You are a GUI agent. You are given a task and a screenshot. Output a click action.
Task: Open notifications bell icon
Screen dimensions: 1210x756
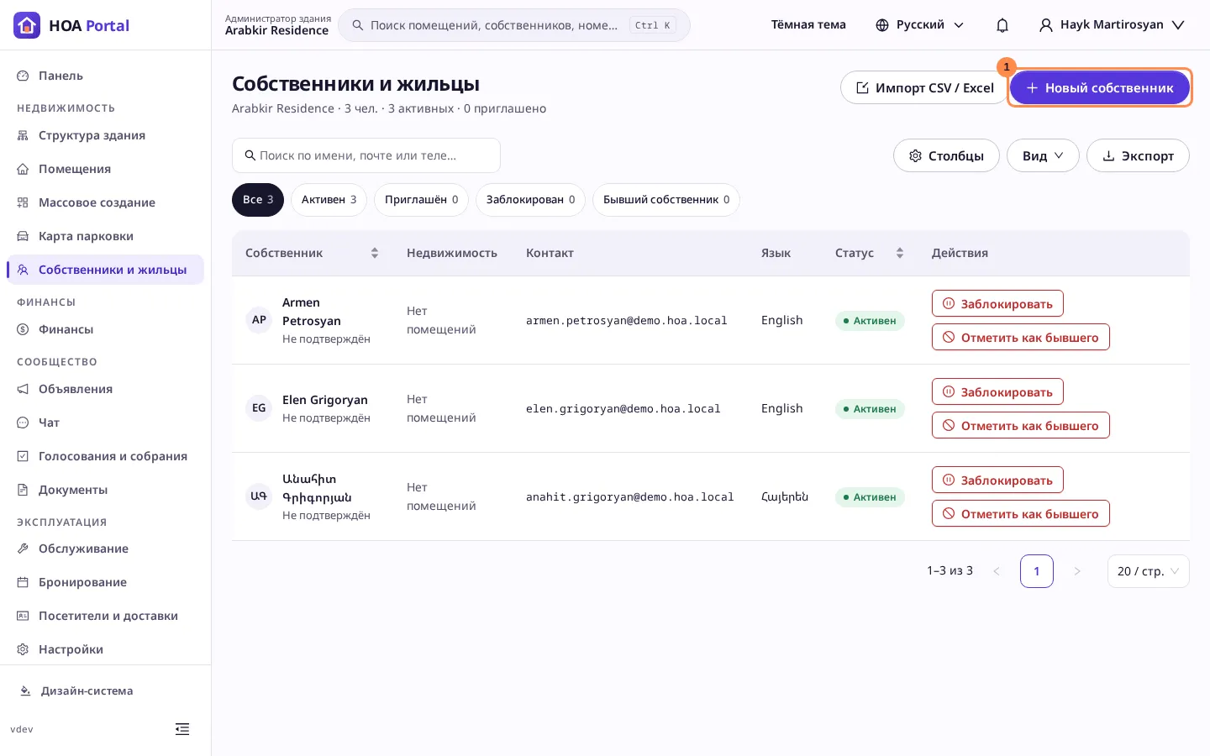[x=1002, y=25]
